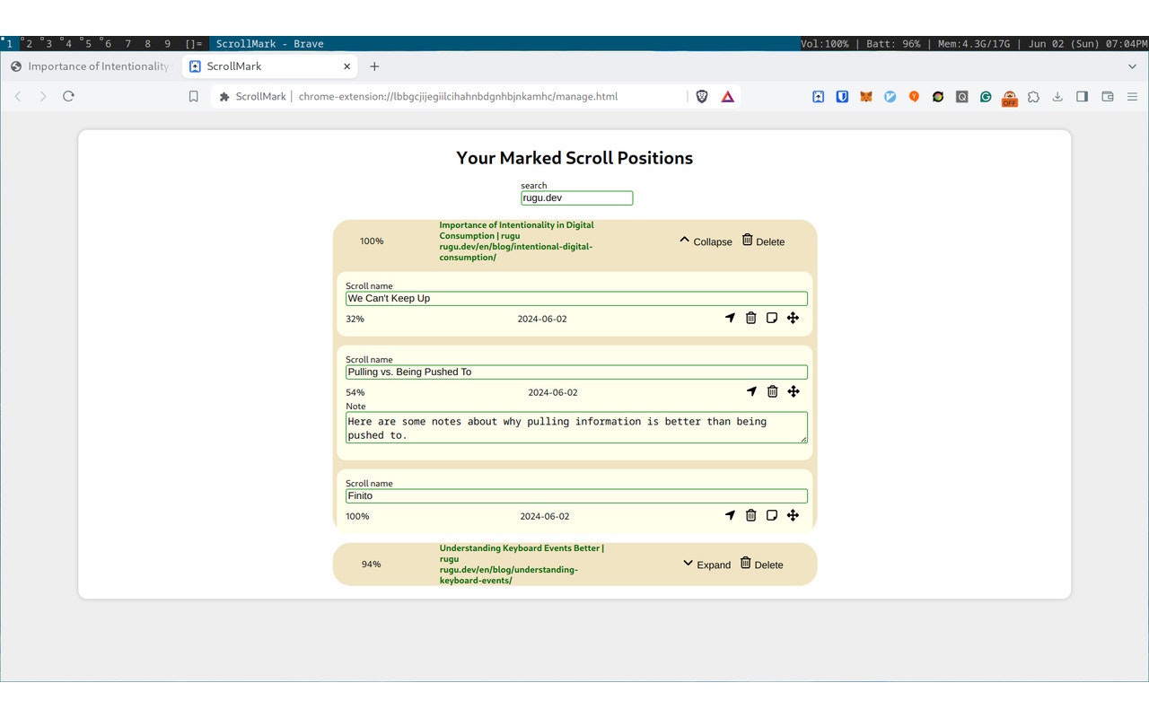The width and height of the screenshot is (1149, 718).
Task: Delete the Intentional Digital Consumption page entry
Action: (x=763, y=241)
